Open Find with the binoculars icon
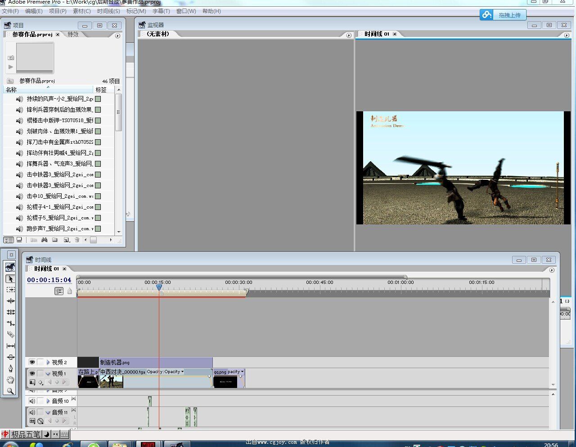576x447 pixels. pos(44,240)
